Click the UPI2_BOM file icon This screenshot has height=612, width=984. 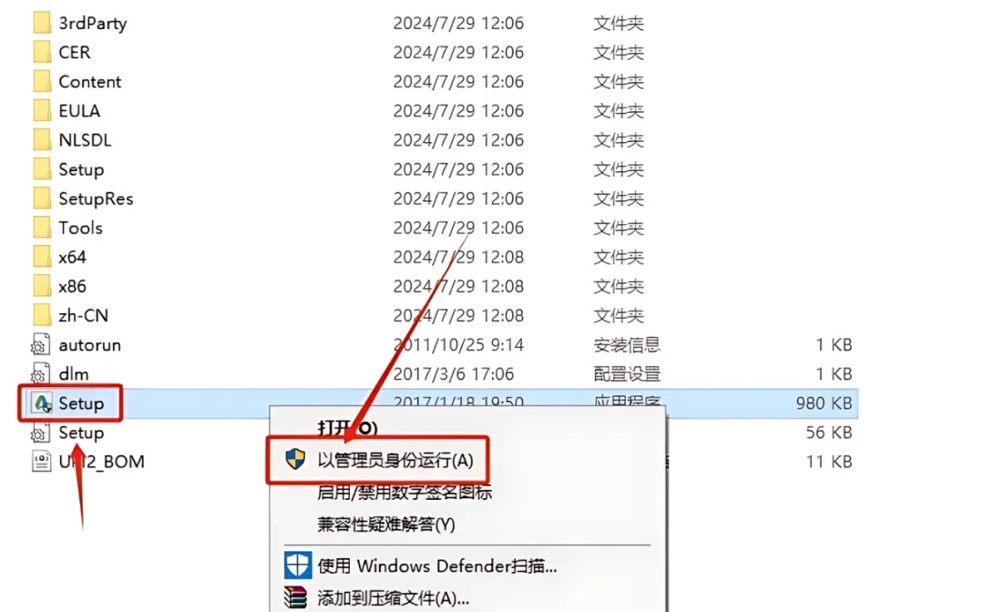41,462
